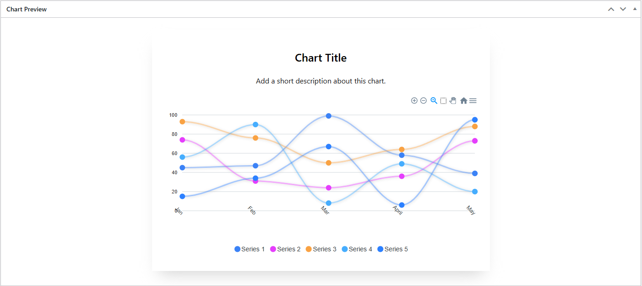Viewport: 642px width, 286px height.
Task: Hide Series 1 via its legend entry
Action: [249, 249]
